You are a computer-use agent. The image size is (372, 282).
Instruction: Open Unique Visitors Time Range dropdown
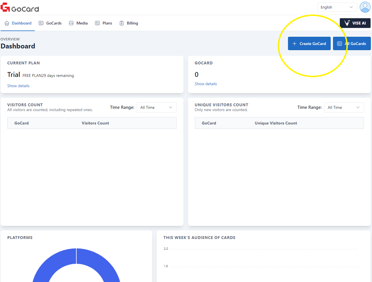(344, 107)
